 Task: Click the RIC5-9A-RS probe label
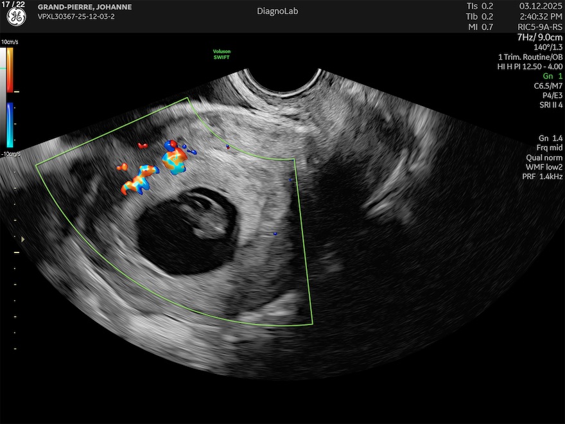(540, 27)
